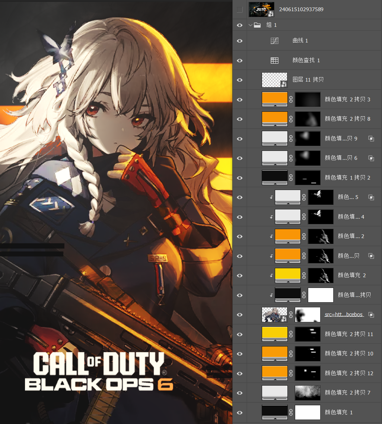
Task: Click the blending options icon on 颜色填...贝 9
Action: pos(371,139)
